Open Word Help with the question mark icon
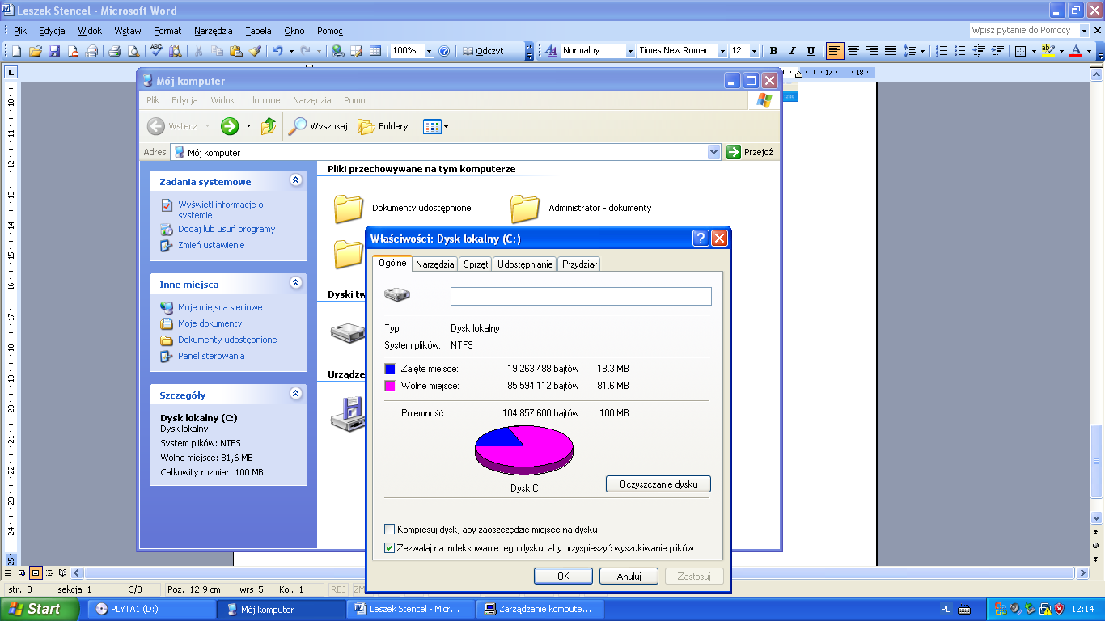The width and height of the screenshot is (1105, 621). pyautogui.click(x=444, y=51)
